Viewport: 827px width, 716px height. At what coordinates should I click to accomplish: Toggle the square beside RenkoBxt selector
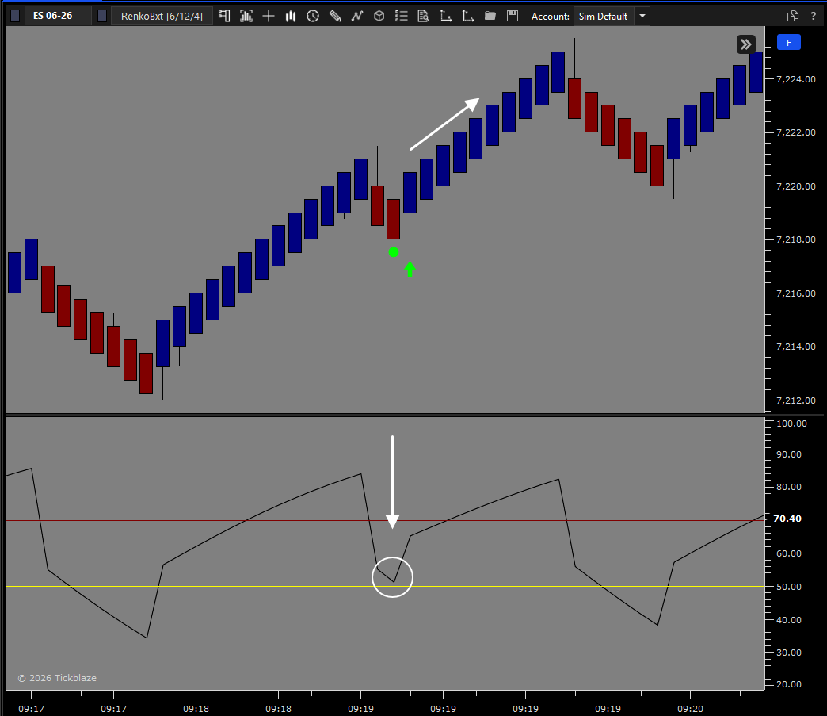pyautogui.click(x=102, y=17)
